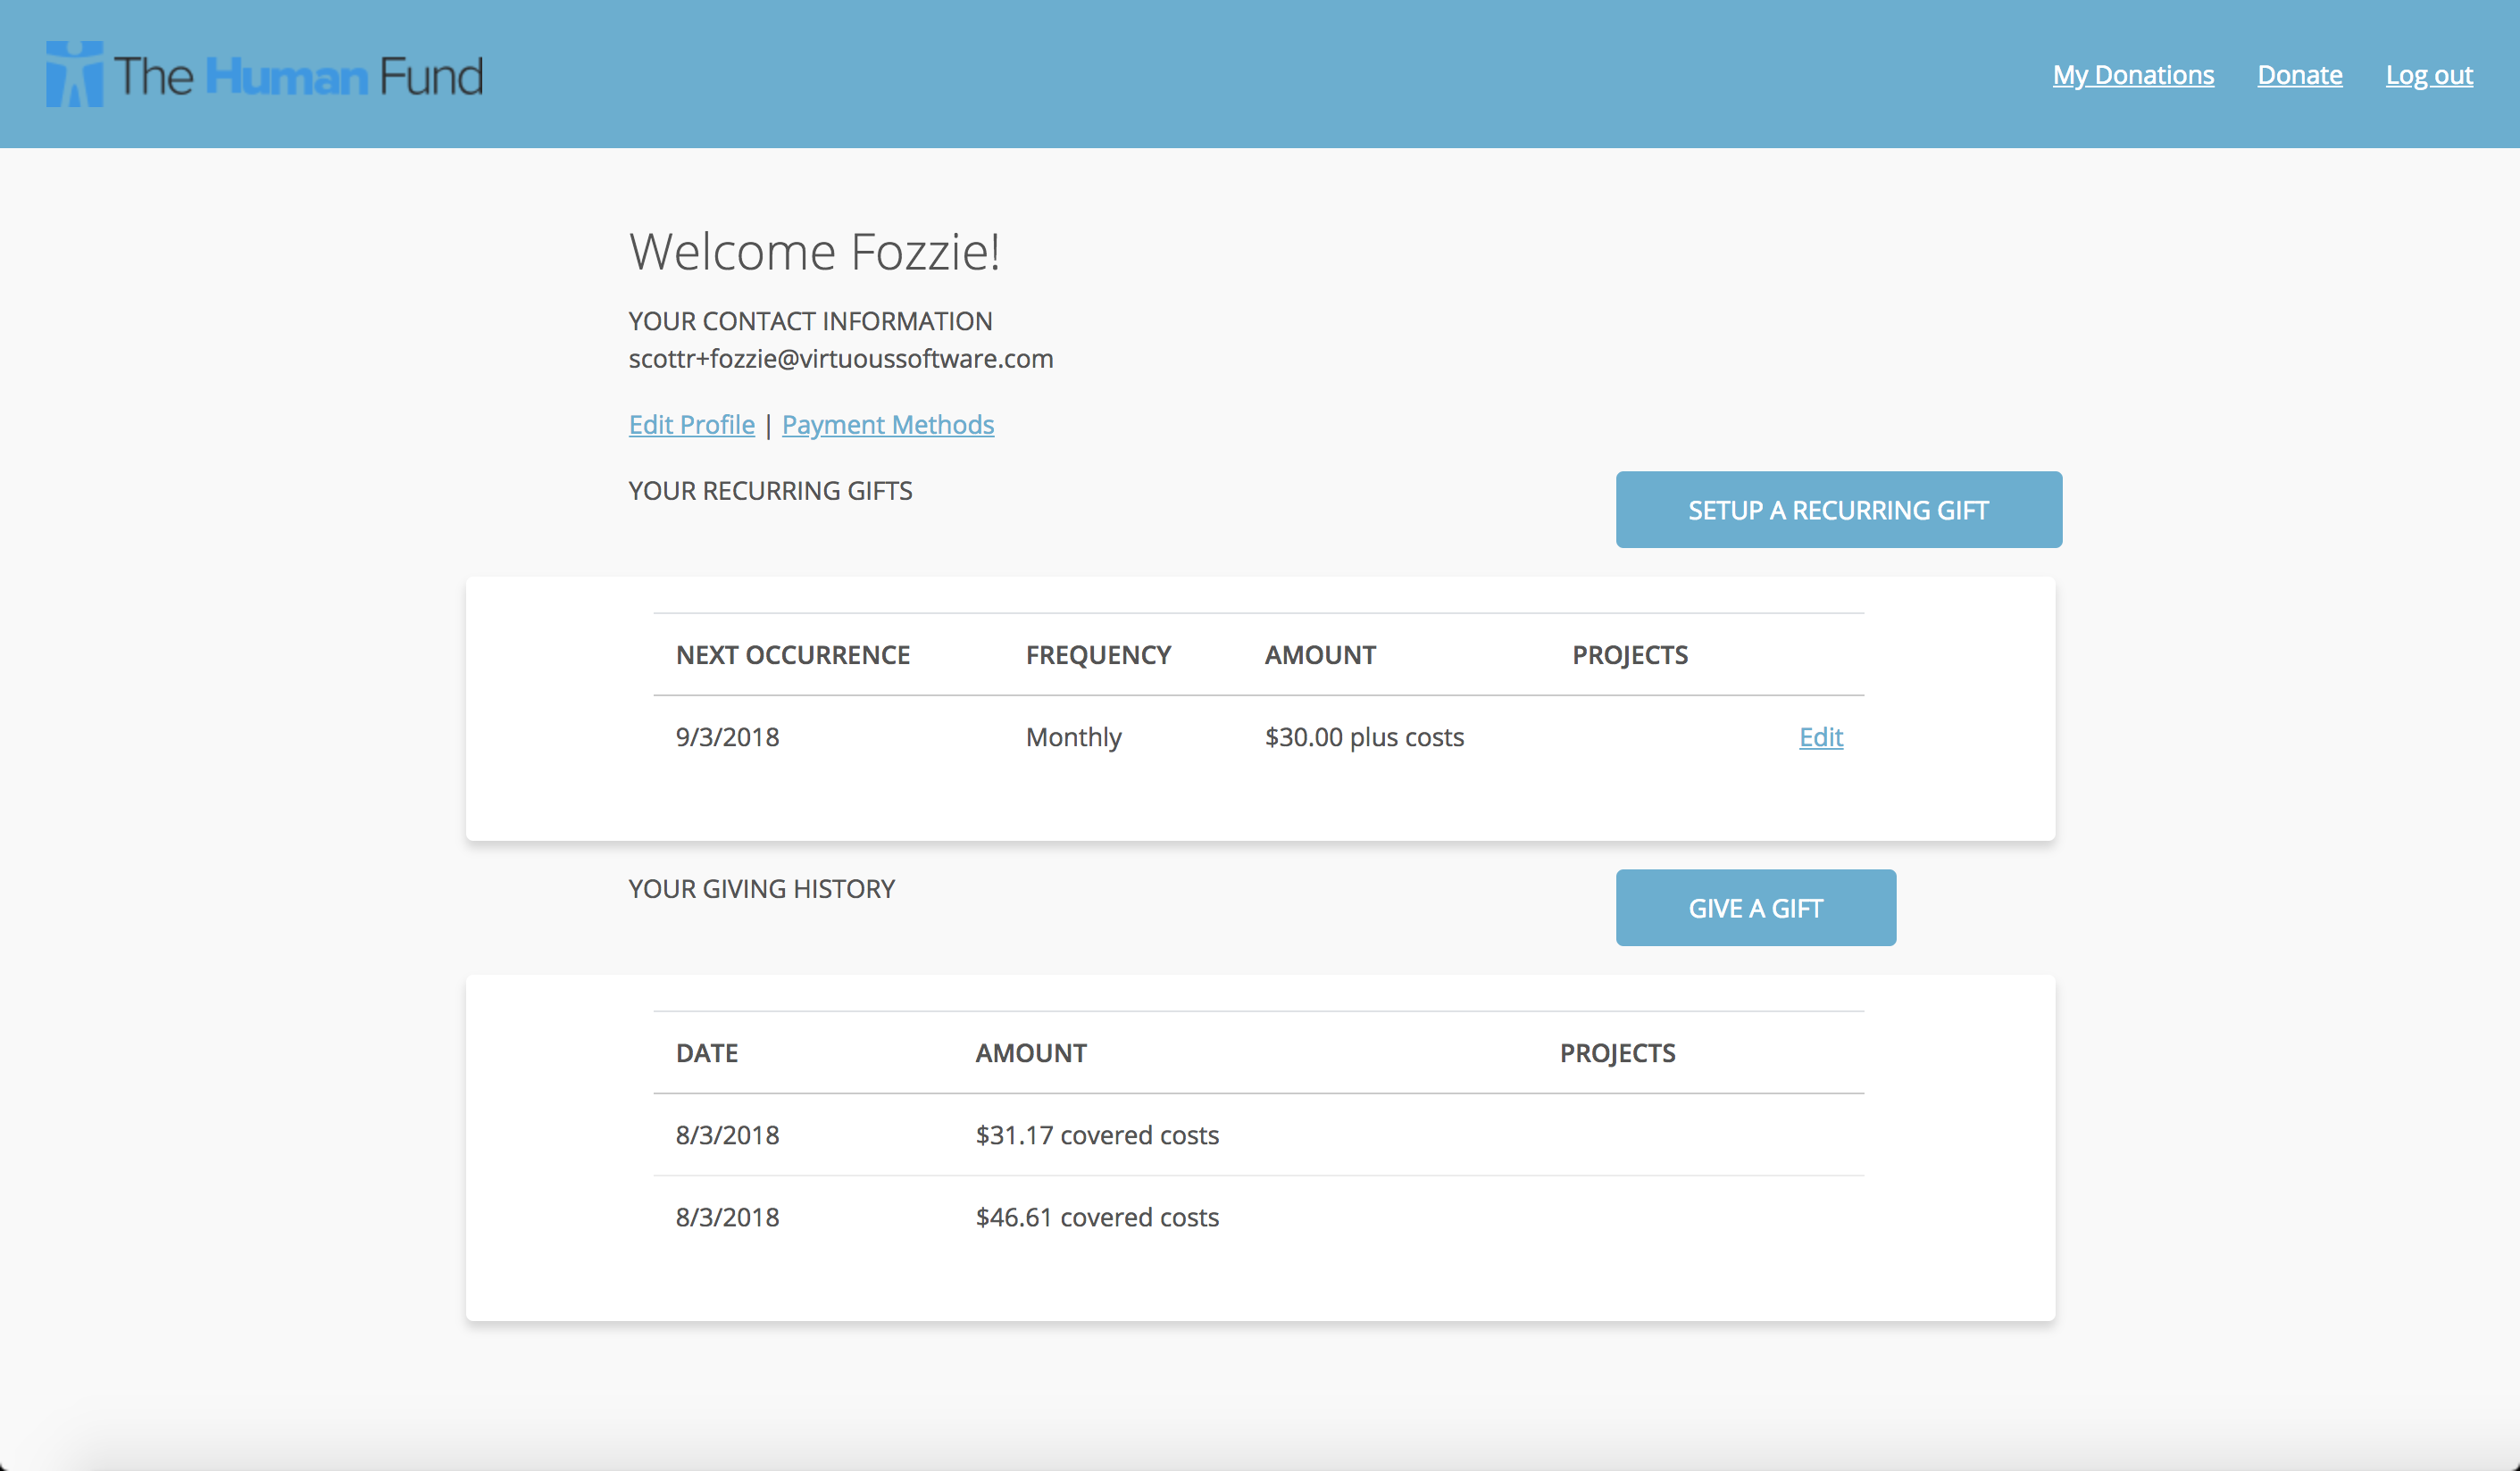Click recurring gifts Amount column header
Image resolution: width=2520 pixels, height=1471 pixels.
[x=1319, y=655]
